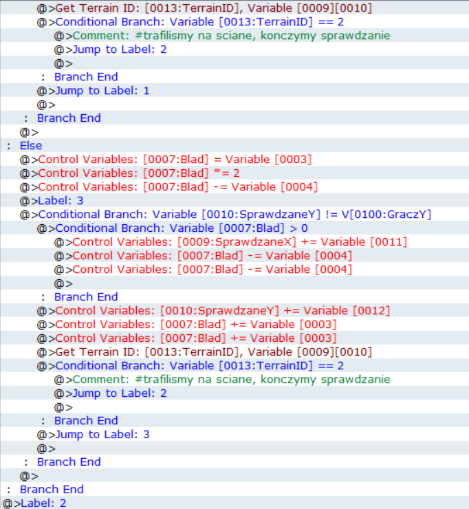Select 'Control Variables: [0007:Blad] *= 2' line
Viewport: 469px width, 509px height.
[235, 173]
